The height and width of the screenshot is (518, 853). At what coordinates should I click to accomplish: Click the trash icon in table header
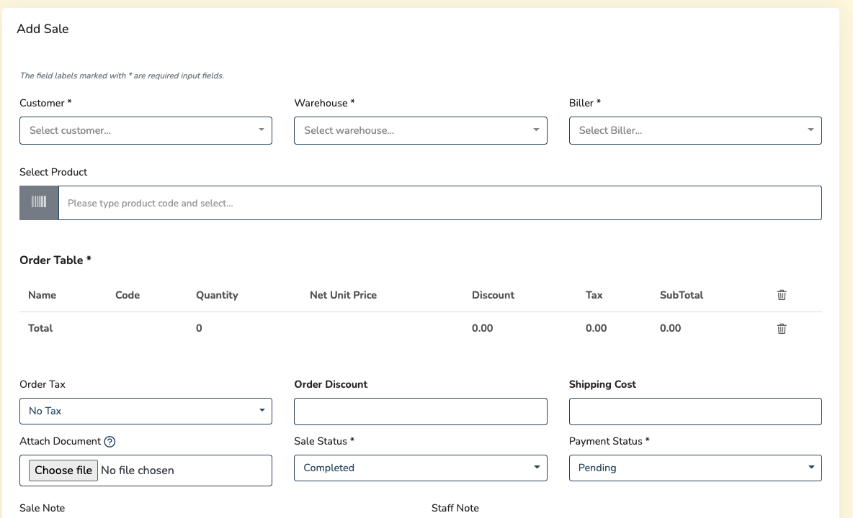pos(782,295)
